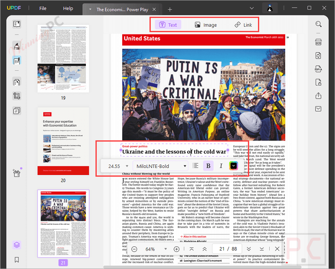Open the tab list chevron in title bar
The width and height of the screenshot is (335, 269).
click(252, 8)
